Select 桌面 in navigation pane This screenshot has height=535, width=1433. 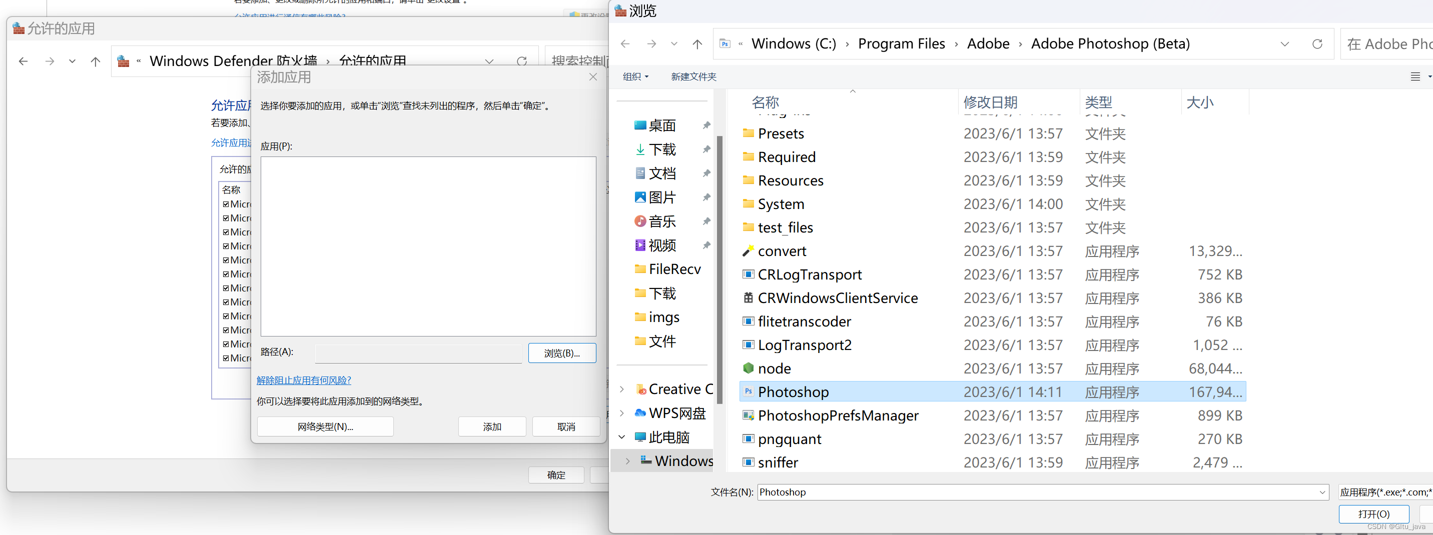point(662,125)
